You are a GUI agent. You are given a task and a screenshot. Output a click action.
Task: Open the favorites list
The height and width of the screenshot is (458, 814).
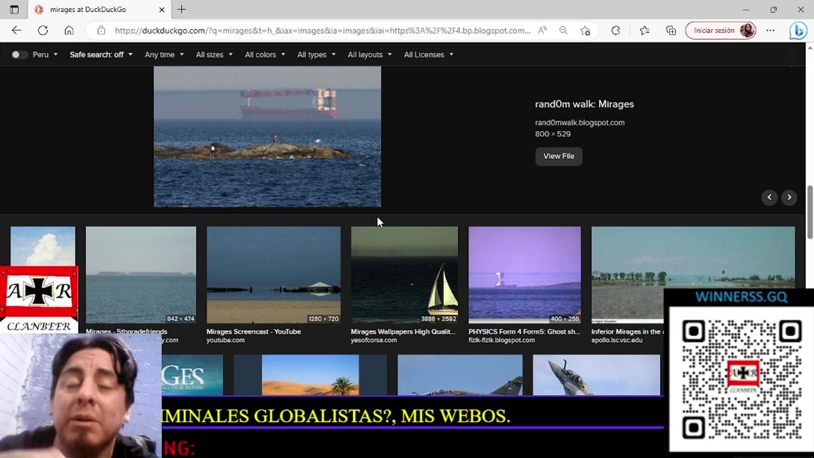click(644, 31)
